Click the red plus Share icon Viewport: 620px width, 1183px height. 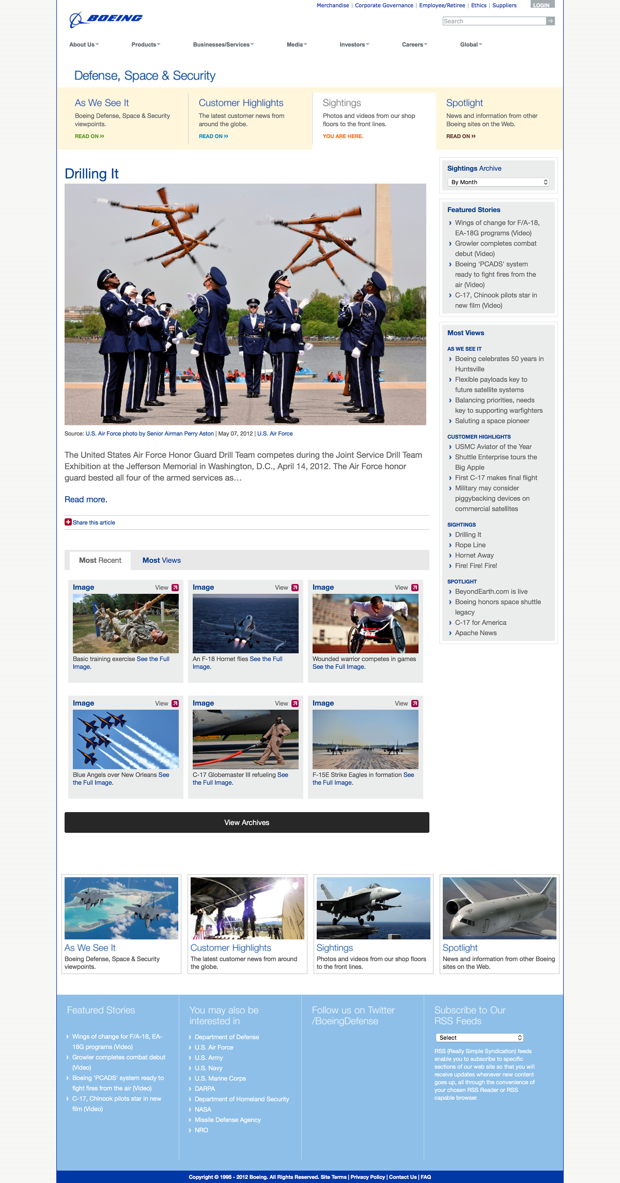coord(68,522)
